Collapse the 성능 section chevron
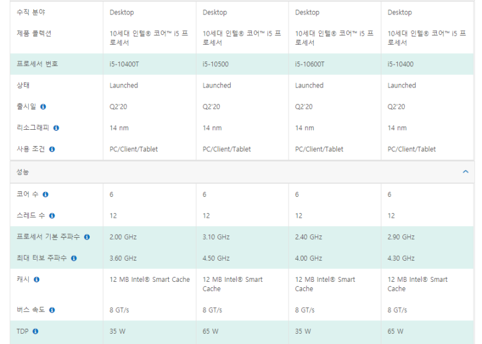 pyautogui.click(x=465, y=171)
